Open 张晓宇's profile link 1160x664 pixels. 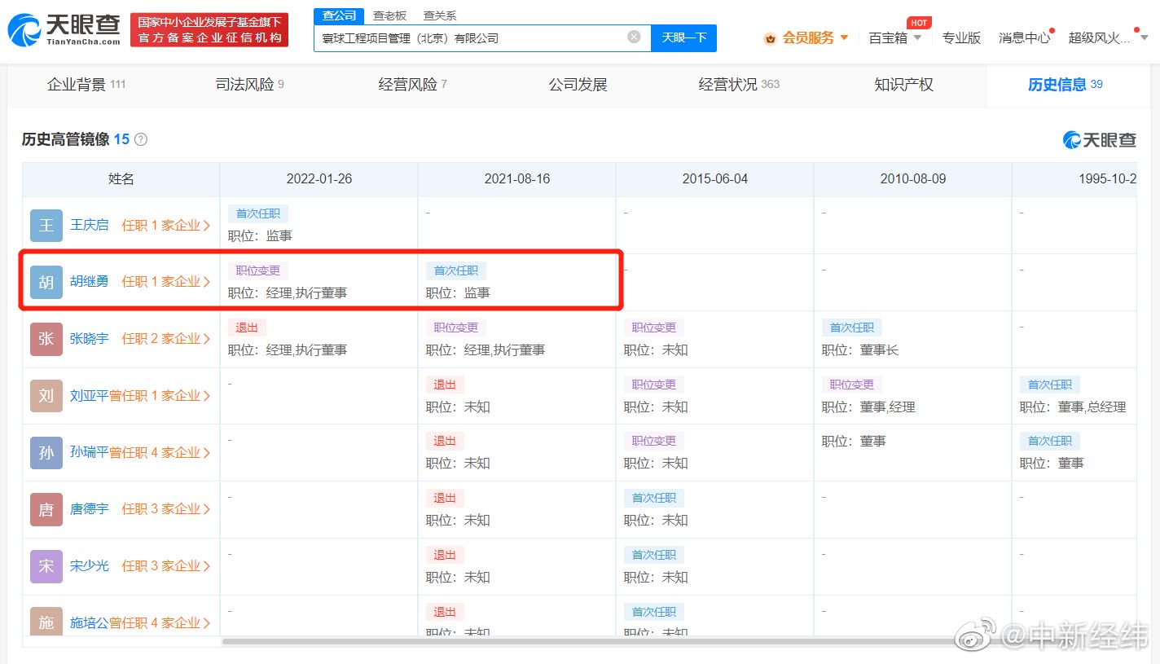[x=89, y=339]
